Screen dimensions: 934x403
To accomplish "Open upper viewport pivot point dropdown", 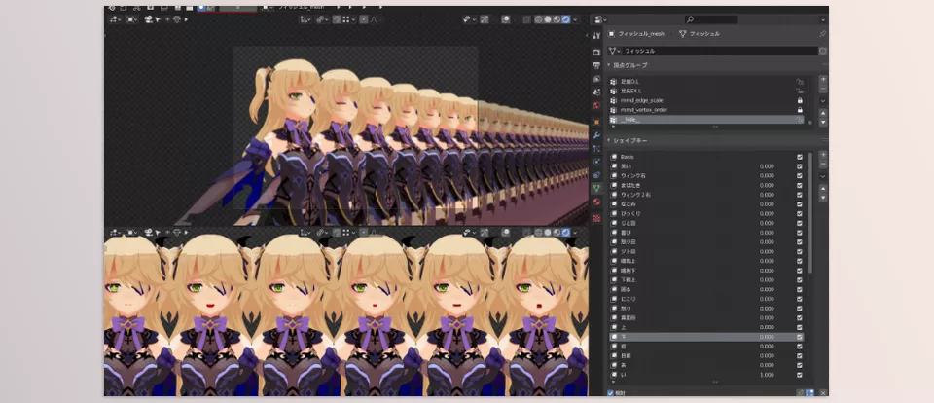I will click(x=322, y=19).
